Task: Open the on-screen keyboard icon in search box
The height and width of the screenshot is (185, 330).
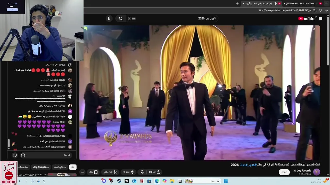Action: [134, 18]
